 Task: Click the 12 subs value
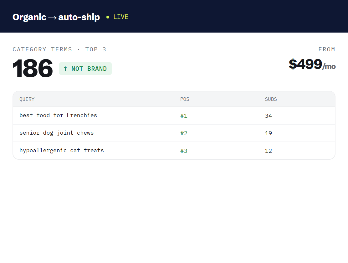[x=268, y=151]
